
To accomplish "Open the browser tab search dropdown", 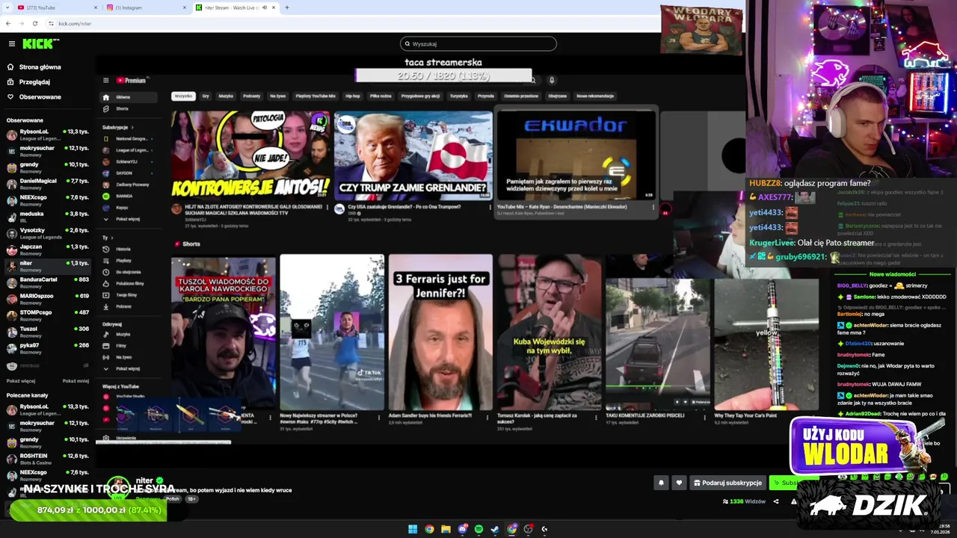I will coord(7,7).
